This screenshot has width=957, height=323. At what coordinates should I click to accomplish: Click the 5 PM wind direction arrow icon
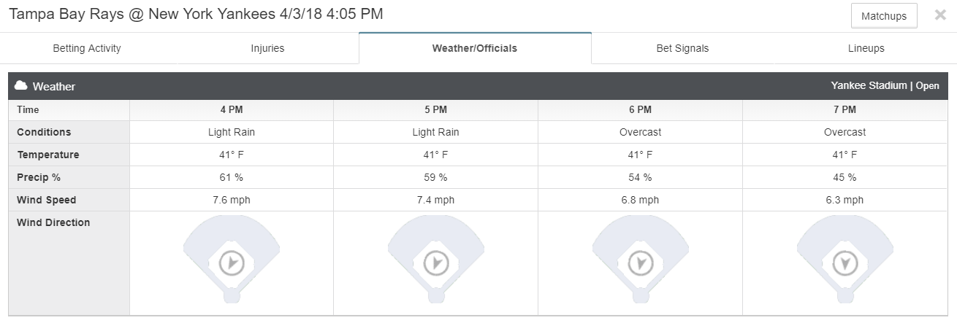click(436, 262)
